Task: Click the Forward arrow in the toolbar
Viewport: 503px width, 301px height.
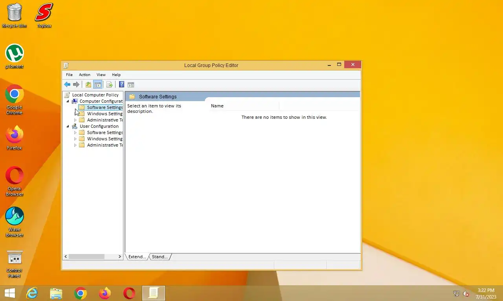Action: [76, 85]
